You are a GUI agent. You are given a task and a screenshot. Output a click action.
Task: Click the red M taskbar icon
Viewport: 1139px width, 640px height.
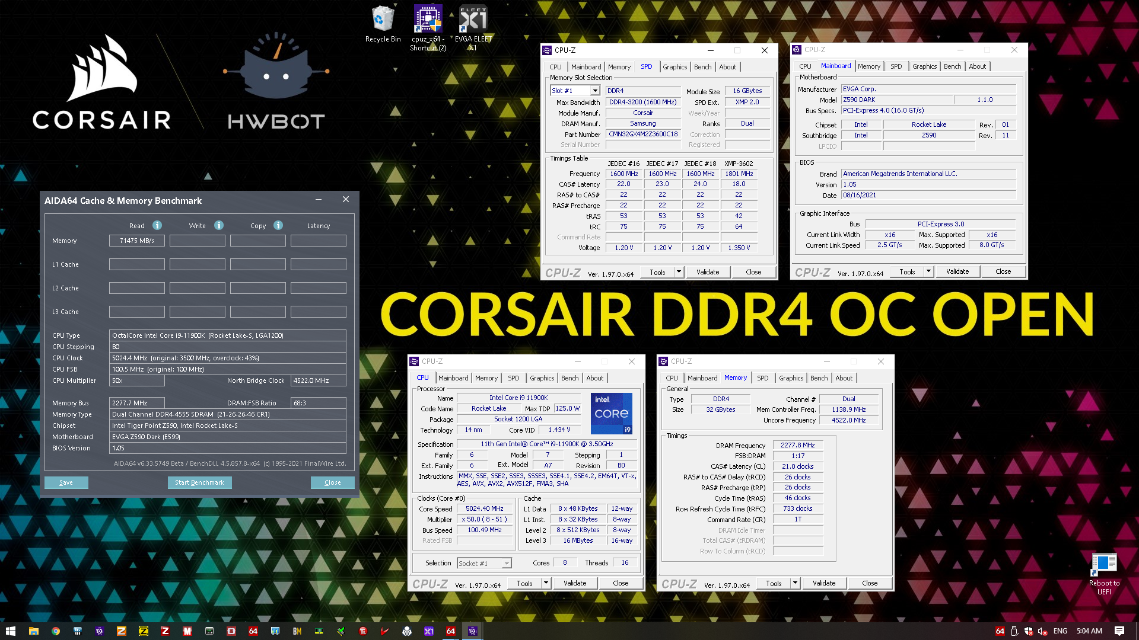pos(187,631)
